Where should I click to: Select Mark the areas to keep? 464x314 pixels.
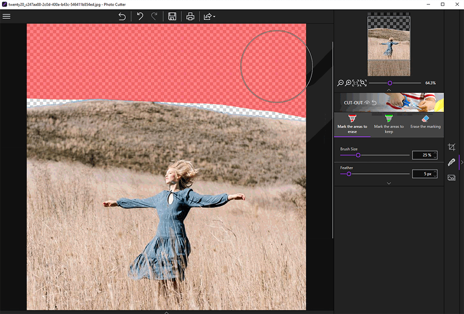pyautogui.click(x=389, y=124)
